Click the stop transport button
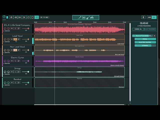 coord(32,17)
